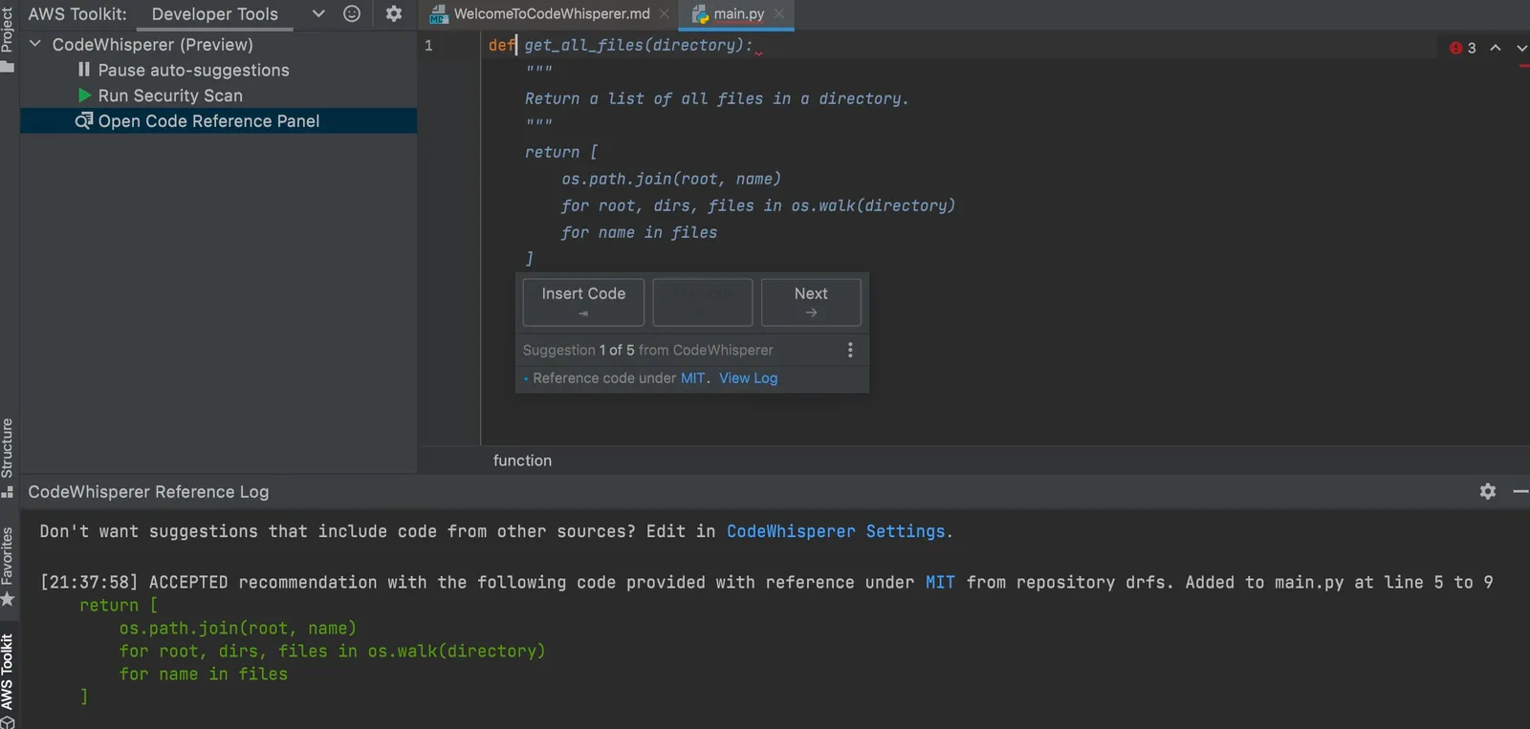This screenshot has height=729, width=1530.
Task: Click the Insert Code button
Action: coord(583,302)
